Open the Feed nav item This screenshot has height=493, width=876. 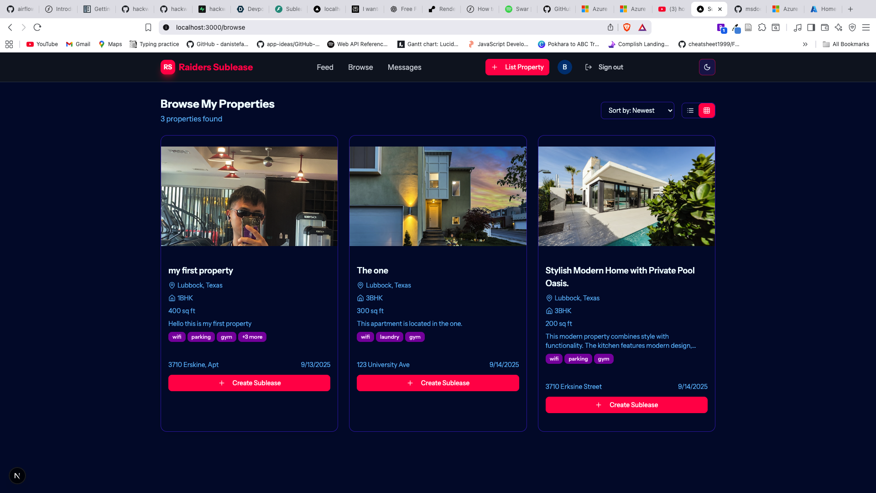tap(325, 67)
